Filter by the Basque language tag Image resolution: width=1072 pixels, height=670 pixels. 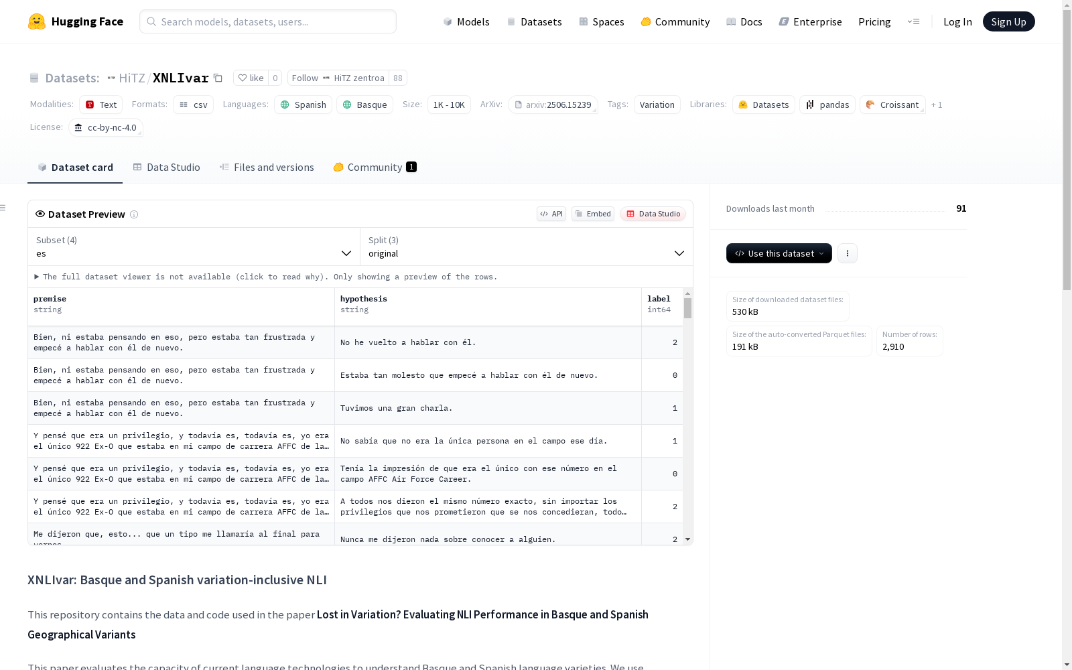[365, 105]
